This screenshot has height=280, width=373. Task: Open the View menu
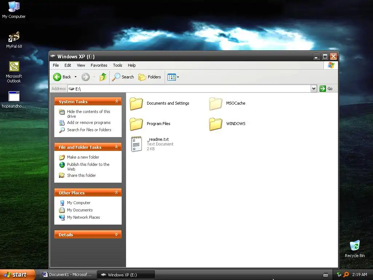(x=81, y=65)
